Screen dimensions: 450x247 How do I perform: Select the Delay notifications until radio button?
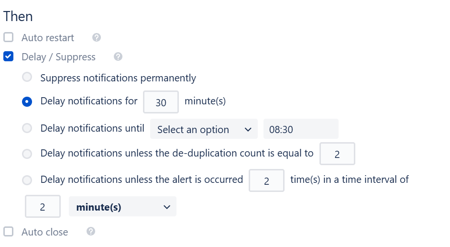click(27, 128)
